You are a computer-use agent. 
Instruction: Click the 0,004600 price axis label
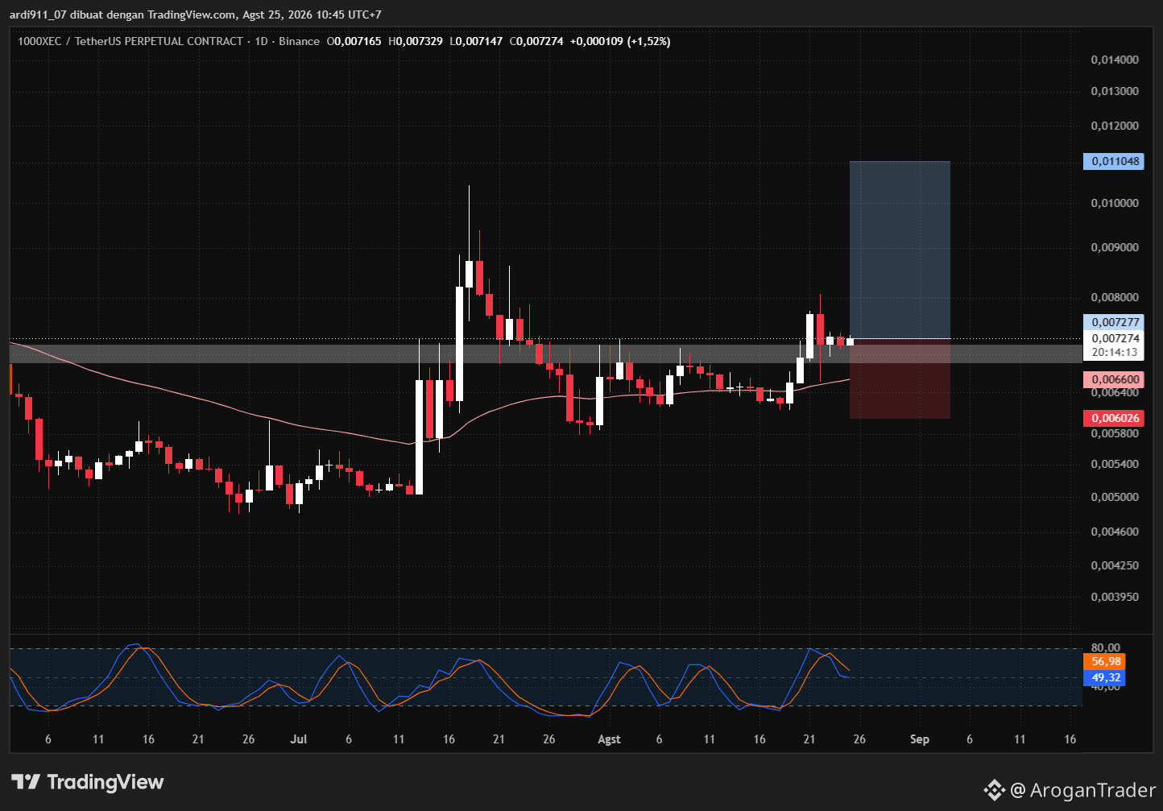1115,532
